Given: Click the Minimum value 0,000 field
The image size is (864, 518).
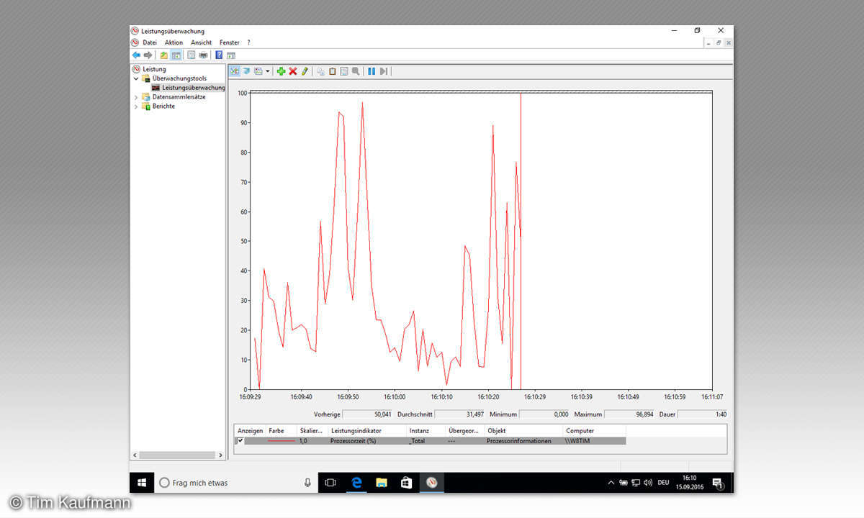Looking at the screenshot, I should pos(544,414).
